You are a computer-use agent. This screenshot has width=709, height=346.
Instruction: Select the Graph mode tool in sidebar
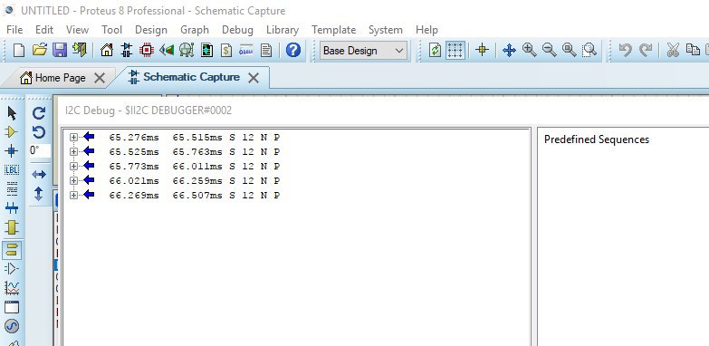pyautogui.click(x=11, y=288)
